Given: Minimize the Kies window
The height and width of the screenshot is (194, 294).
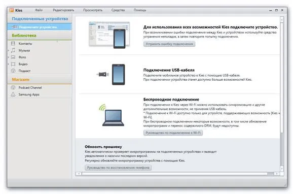Looking at the screenshot, I should tap(270, 10).
